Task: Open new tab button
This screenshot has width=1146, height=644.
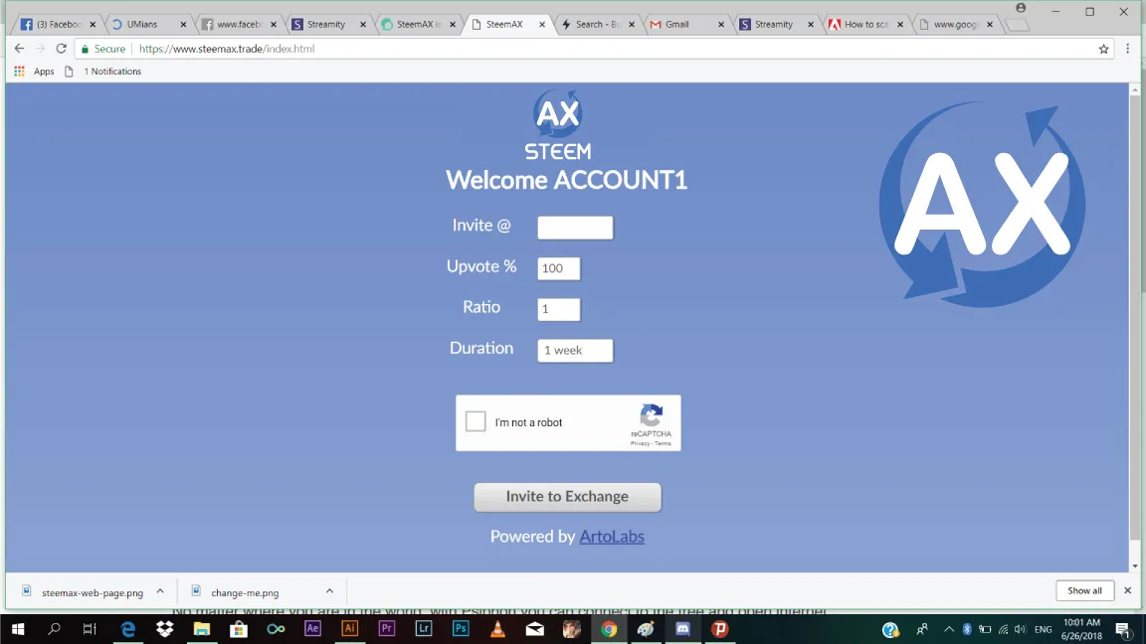Action: coord(1018,25)
